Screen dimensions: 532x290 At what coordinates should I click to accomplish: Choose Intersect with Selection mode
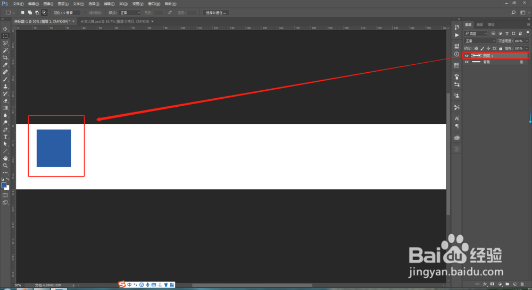pyautogui.click(x=44, y=13)
